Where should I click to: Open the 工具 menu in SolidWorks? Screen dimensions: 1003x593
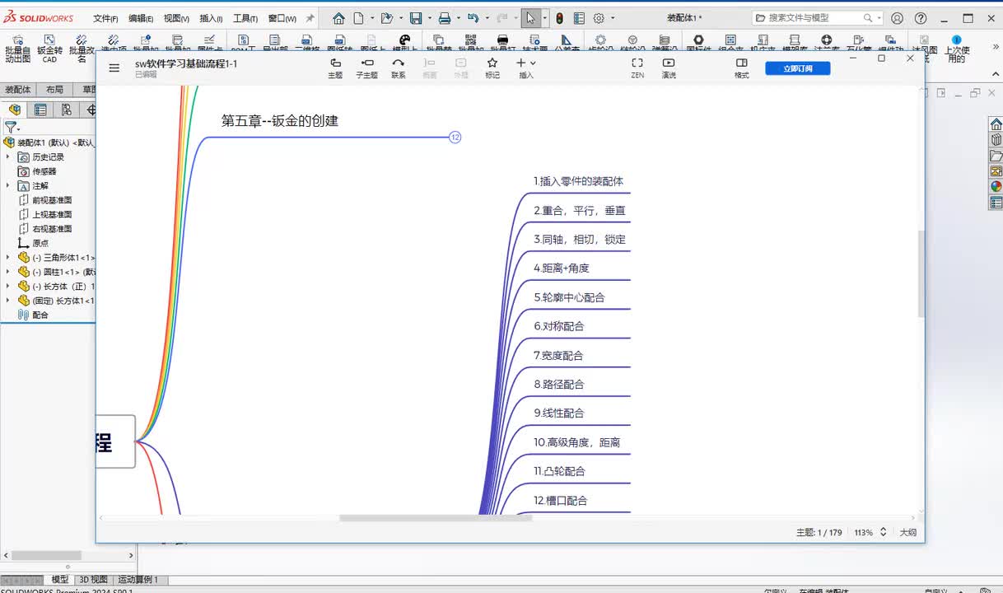click(245, 18)
